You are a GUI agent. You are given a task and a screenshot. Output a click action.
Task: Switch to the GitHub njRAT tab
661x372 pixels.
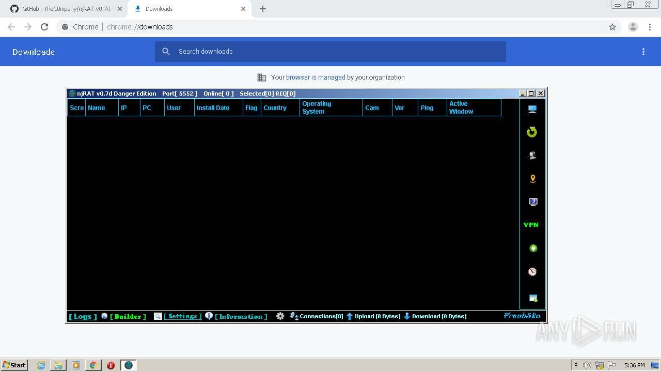tap(65, 9)
